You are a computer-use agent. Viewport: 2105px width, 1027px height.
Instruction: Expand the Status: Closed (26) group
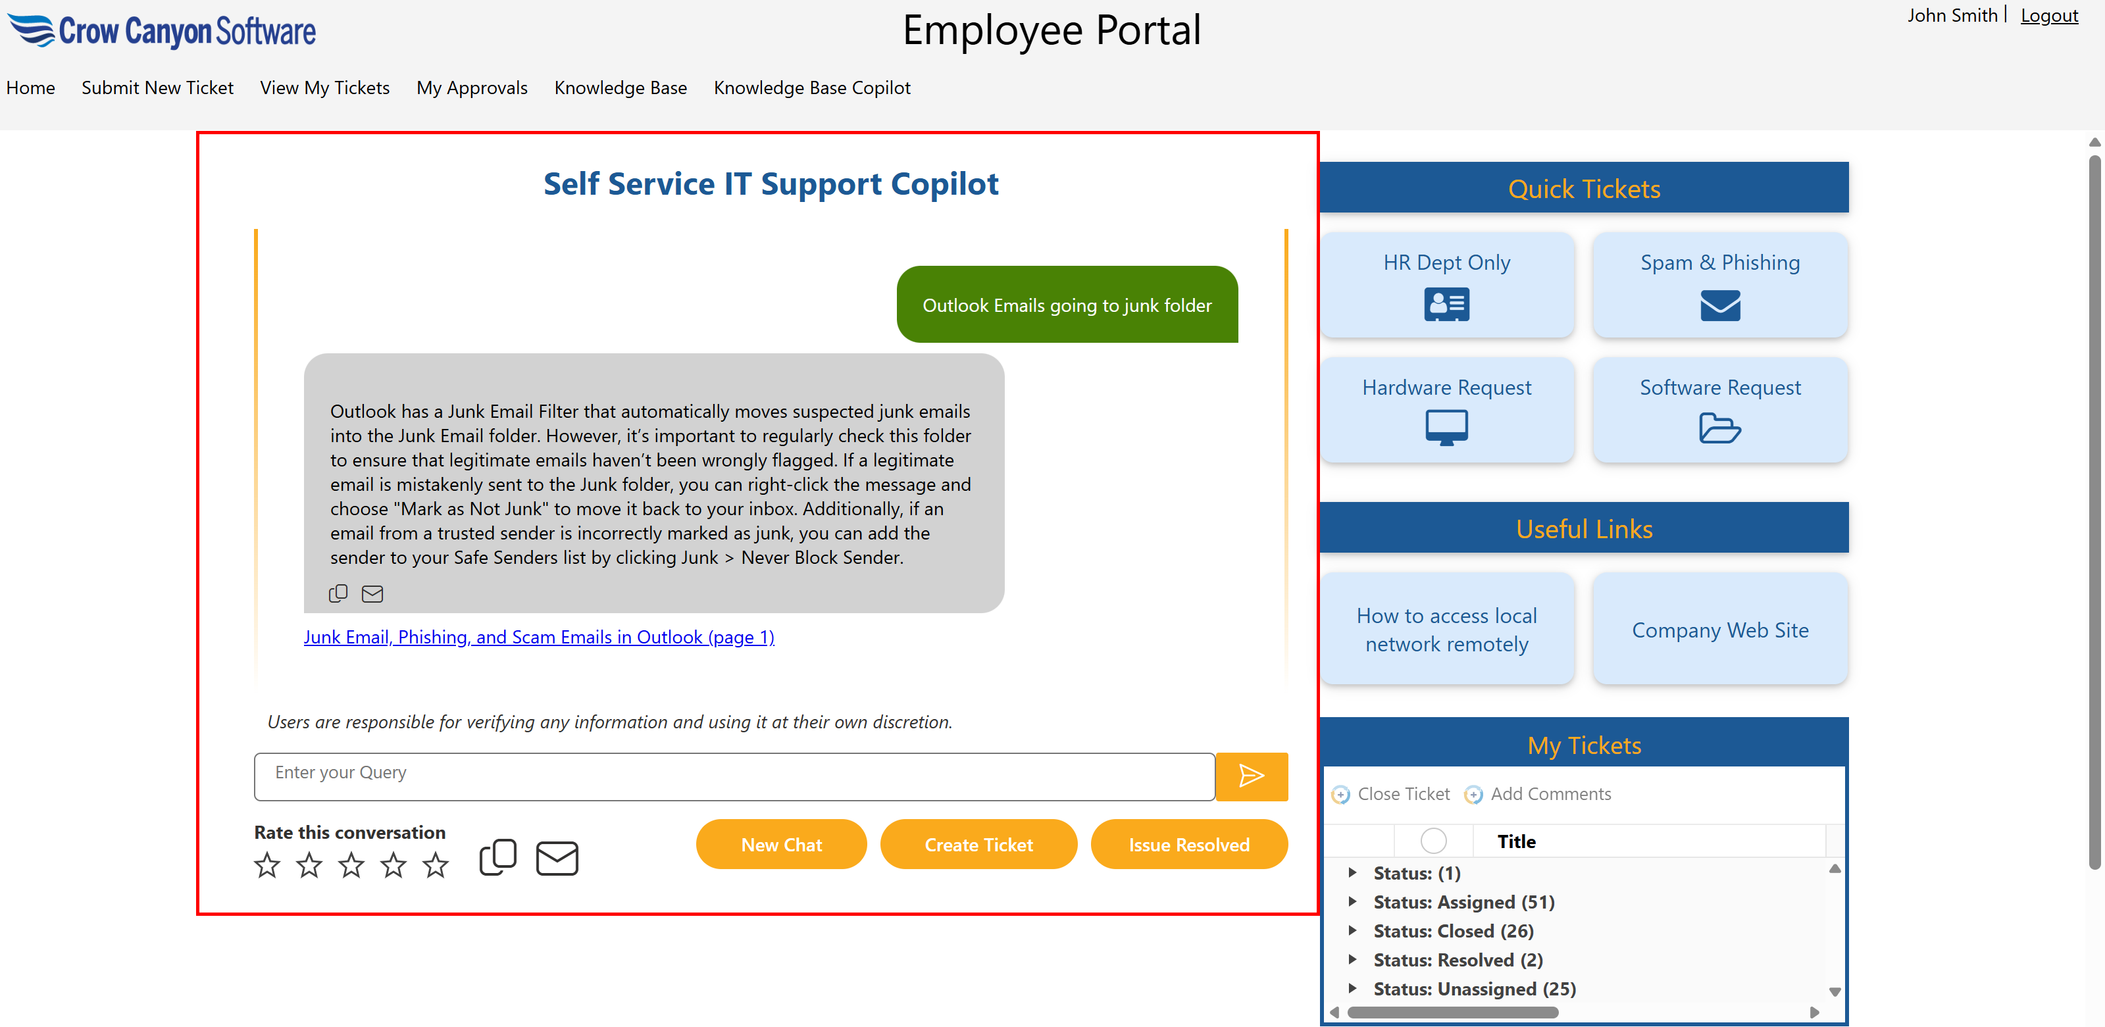point(1352,930)
